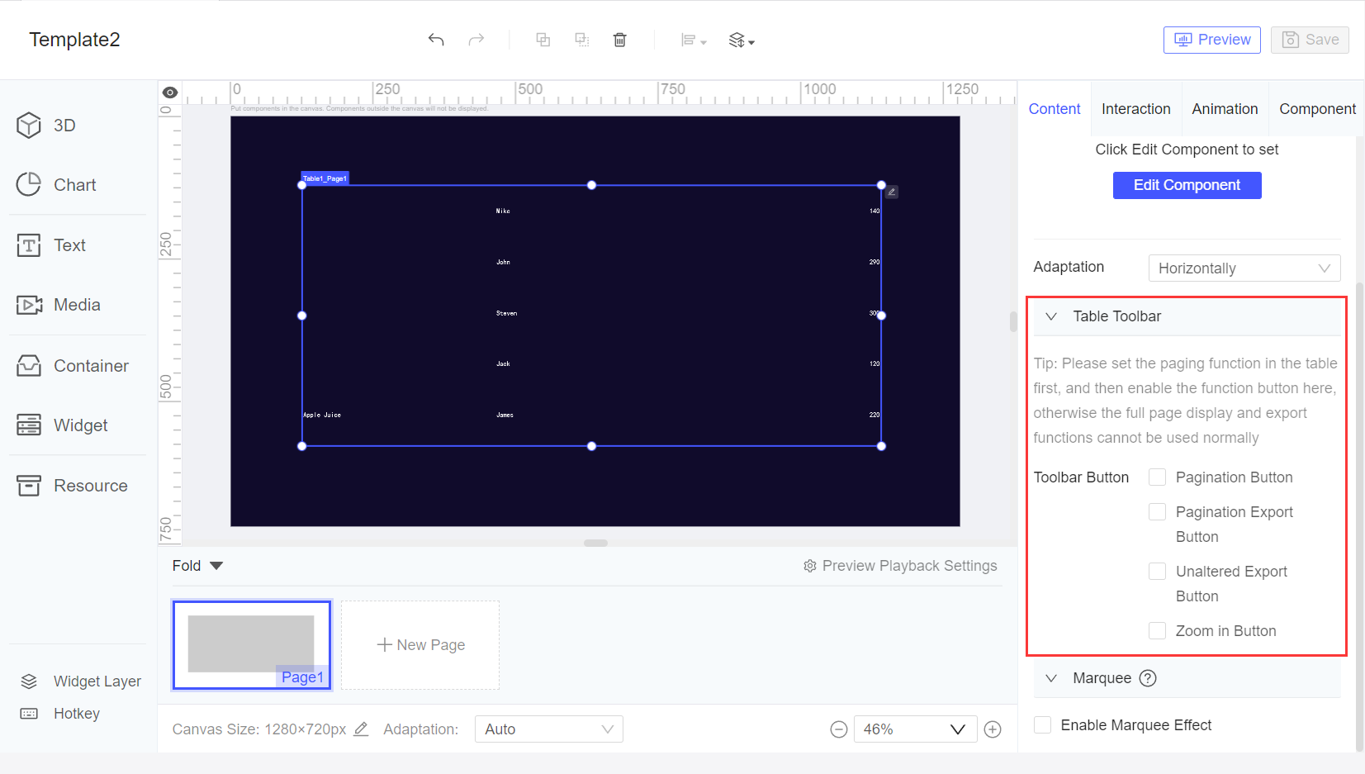Open the Text component panel
Viewport: 1365px width, 774px height.
click(x=69, y=245)
